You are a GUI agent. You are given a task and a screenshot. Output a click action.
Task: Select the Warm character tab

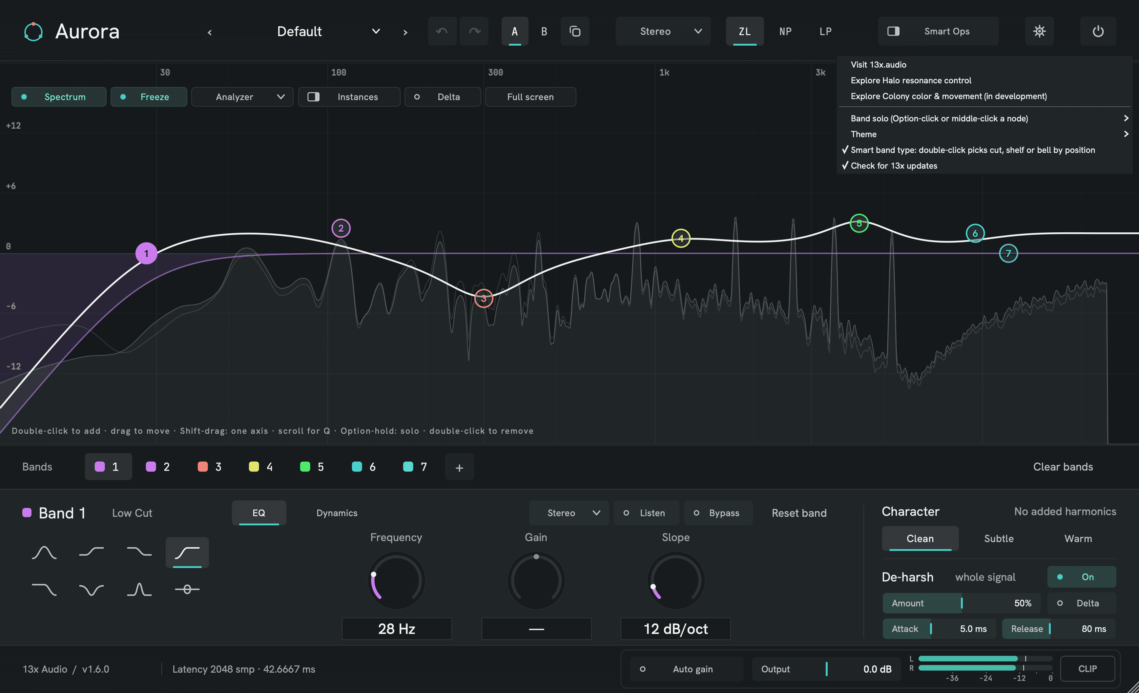click(x=1078, y=538)
